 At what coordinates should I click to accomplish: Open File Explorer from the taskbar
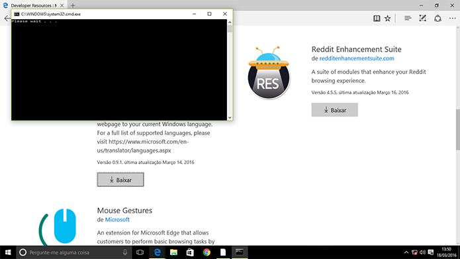click(x=173, y=252)
